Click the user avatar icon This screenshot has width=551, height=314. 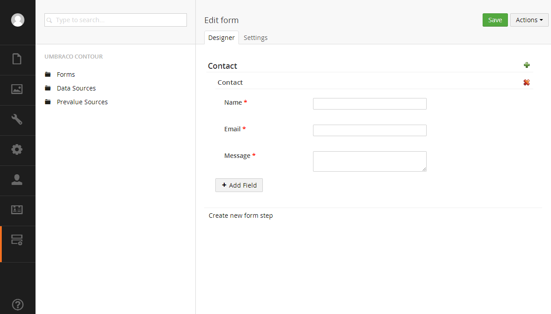pyautogui.click(x=18, y=20)
